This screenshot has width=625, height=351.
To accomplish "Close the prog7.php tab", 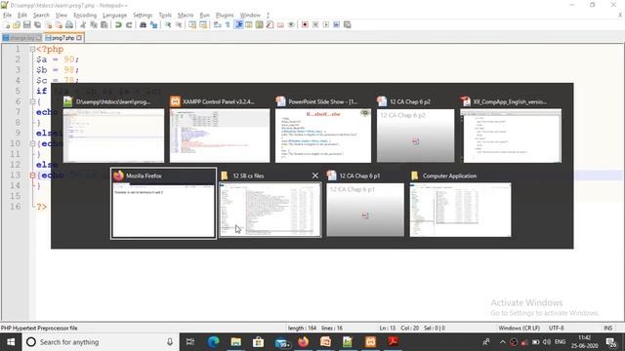I will tap(79, 38).
